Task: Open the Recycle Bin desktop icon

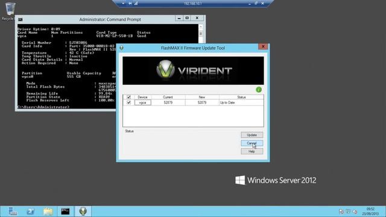Action: pos(10,11)
